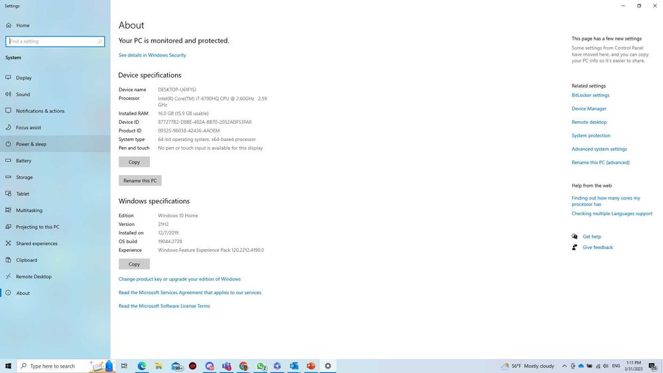Open BitLocker settings link
This screenshot has height=373, width=663.
point(590,95)
